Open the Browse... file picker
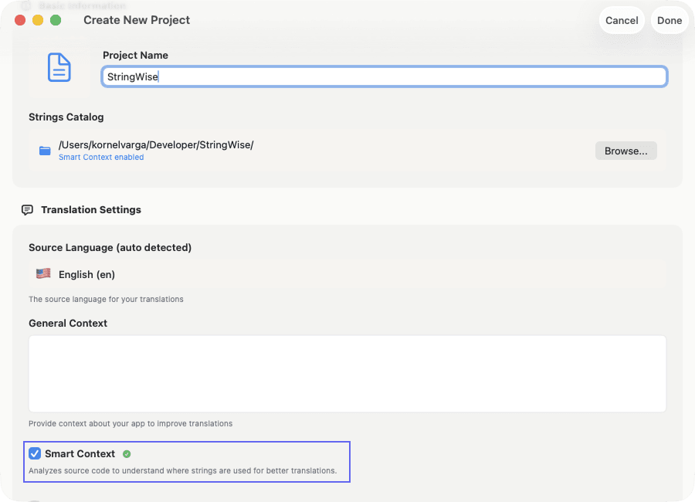This screenshot has height=502, width=695. click(625, 150)
